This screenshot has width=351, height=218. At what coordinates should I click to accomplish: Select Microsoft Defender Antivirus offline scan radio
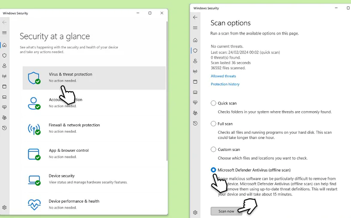(213, 170)
